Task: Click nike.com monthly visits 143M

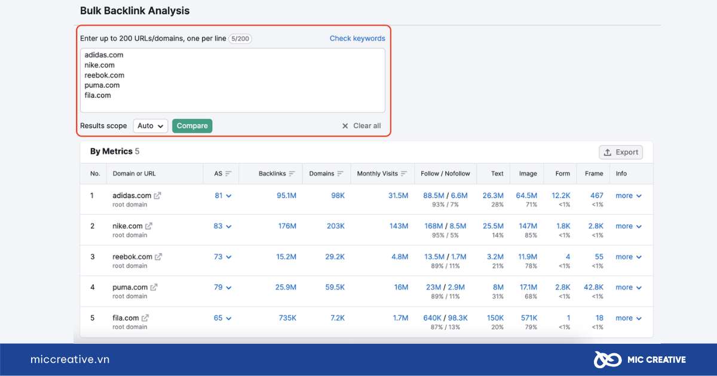Action: coord(399,226)
